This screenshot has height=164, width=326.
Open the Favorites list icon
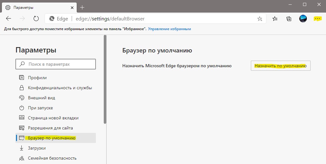pos(275,19)
